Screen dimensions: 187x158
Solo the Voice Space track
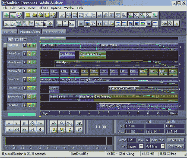click(29, 63)
